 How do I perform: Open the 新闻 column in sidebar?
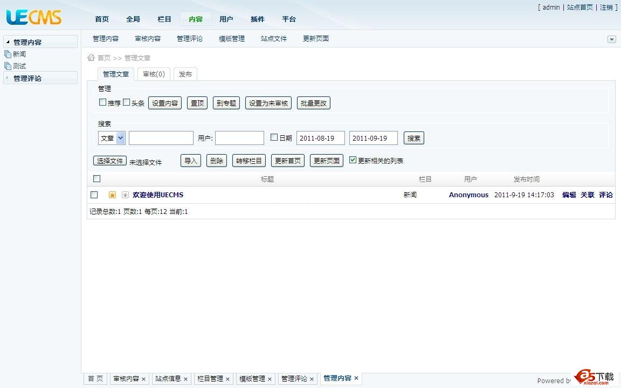point(19,54)
